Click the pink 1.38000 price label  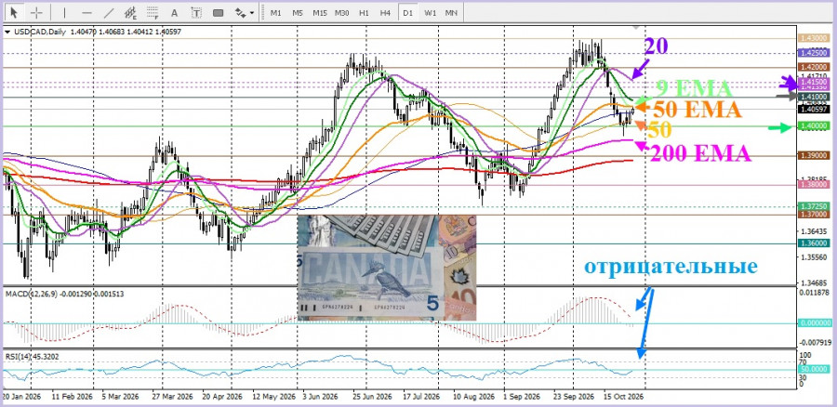pyautogui.click(x=813, y=185)
